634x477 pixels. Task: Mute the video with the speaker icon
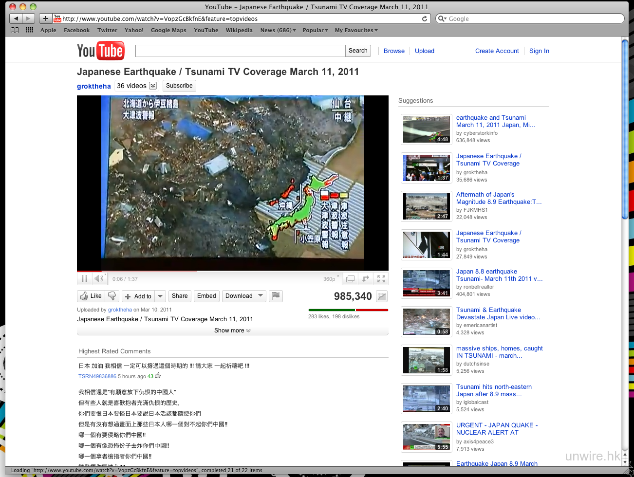coord(99,279)
